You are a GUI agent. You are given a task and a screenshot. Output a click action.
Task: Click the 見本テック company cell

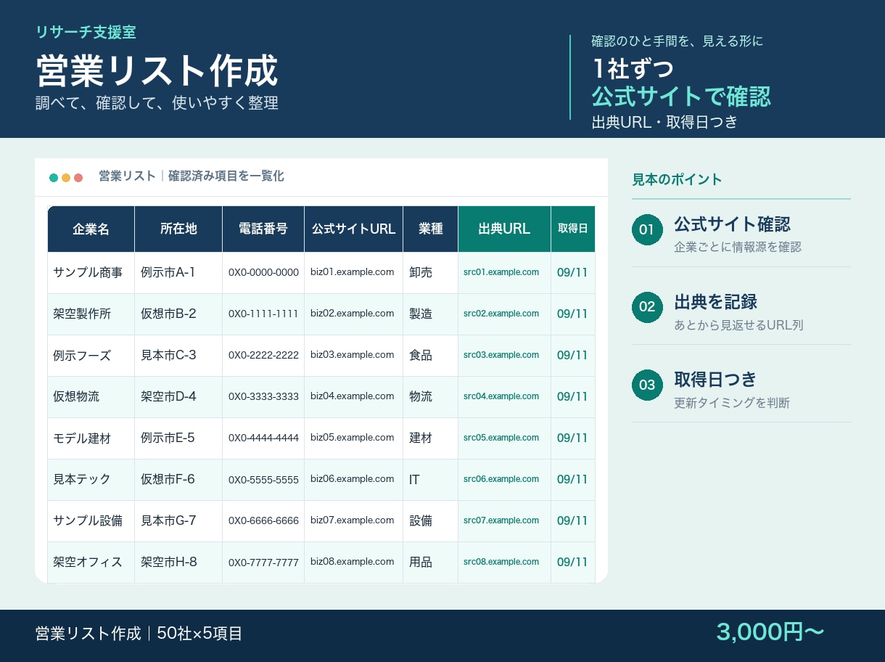pyautogui.click(x=91, y=480)
